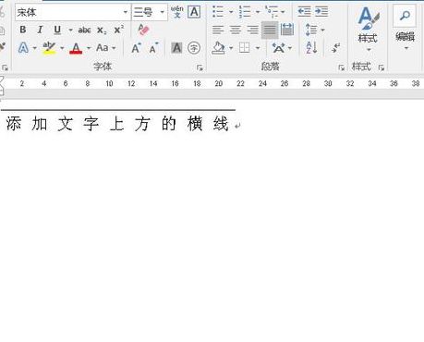Screen dimensions: 424x342
Task: Open the 样式 Styles gallery button
Action: (x=368, y=29)
